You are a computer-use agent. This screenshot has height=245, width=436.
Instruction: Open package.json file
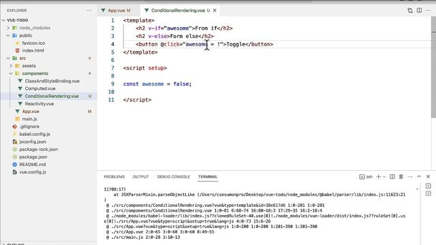click(x=33, y=157)
